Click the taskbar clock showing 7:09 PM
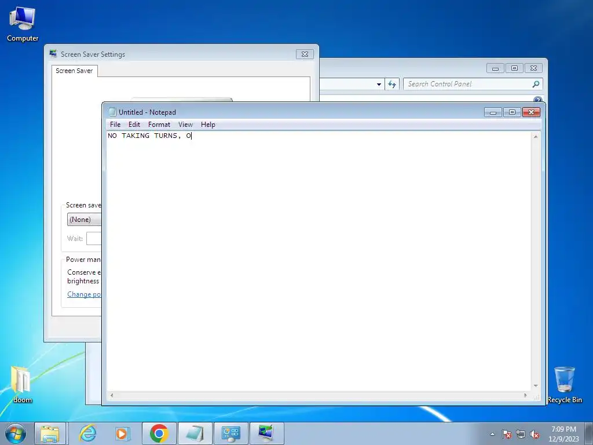The width and height of the screenshot is (593, 445). click(563, 434)
